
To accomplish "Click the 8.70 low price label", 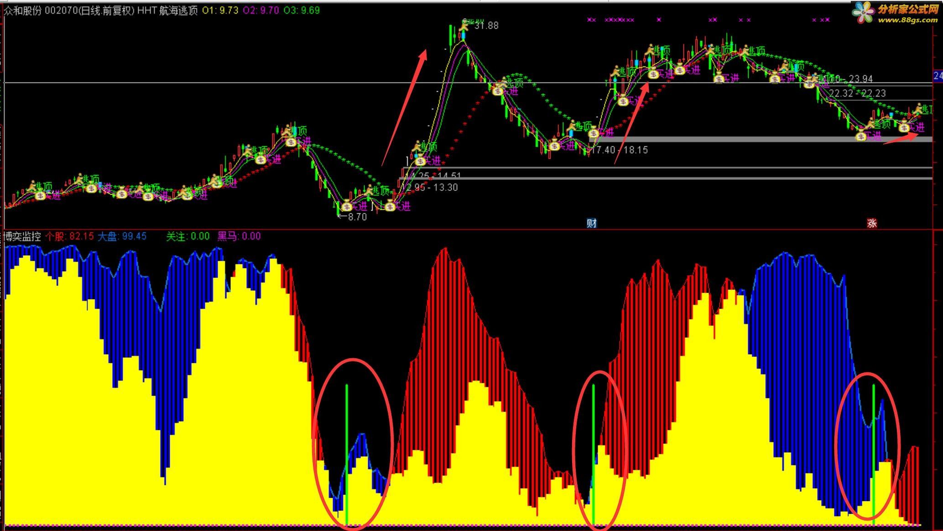I will (357, 217).
